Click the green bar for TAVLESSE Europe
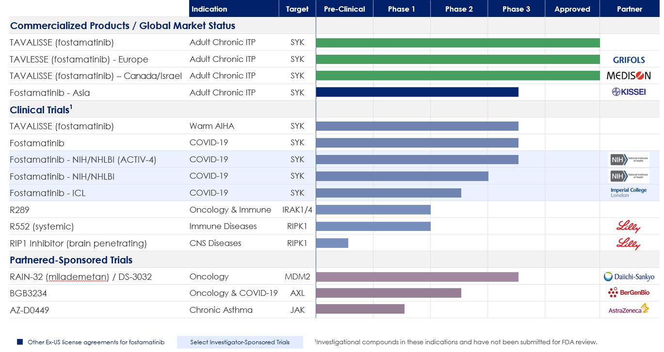The width and height of the screenshot is (664, 352). point(458,59)
